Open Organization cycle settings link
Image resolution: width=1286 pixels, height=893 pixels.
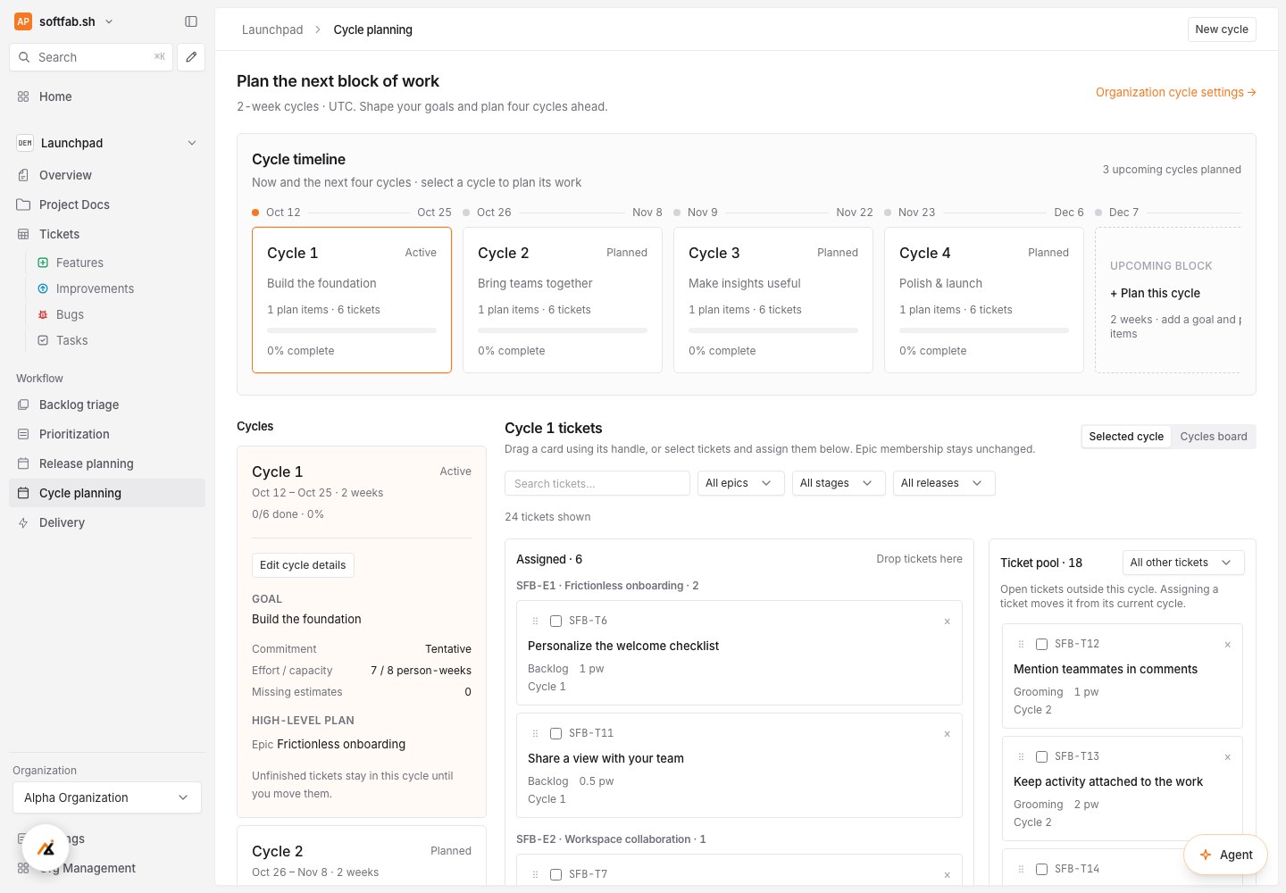1175,92
